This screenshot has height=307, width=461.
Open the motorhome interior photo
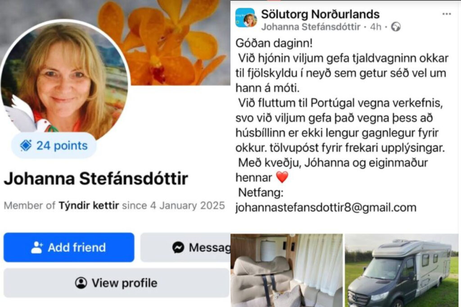coord(287,270)
